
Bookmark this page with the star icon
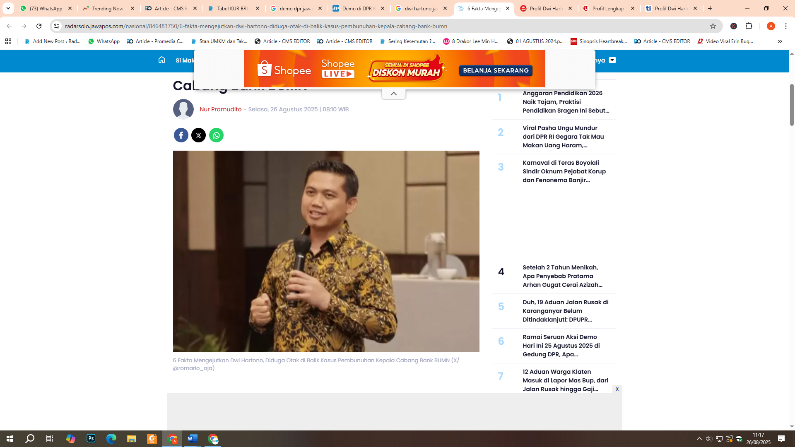pos(714,26)
